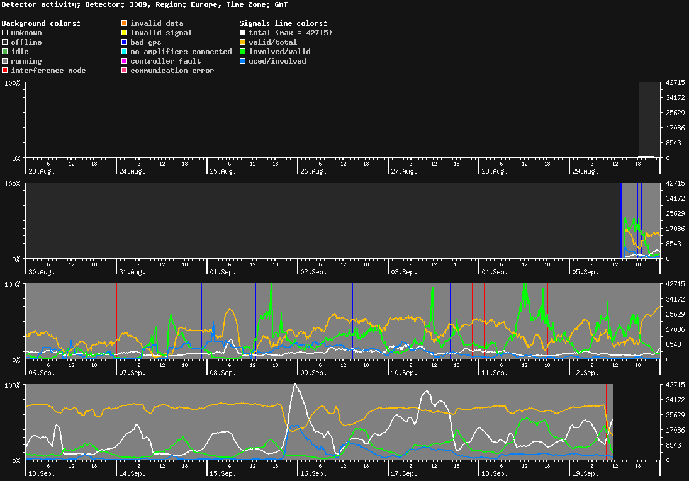Click the pink 'communication error' swatch
The width and height of the screenshot is (689, 481).
[x=125, y=71]
